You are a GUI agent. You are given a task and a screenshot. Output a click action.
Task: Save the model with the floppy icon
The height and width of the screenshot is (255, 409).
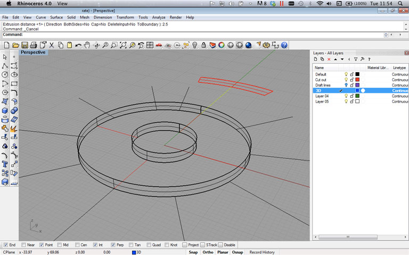[24, 45]
